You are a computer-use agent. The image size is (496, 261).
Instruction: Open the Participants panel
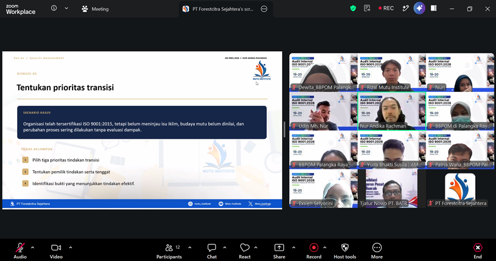(169, 251)
